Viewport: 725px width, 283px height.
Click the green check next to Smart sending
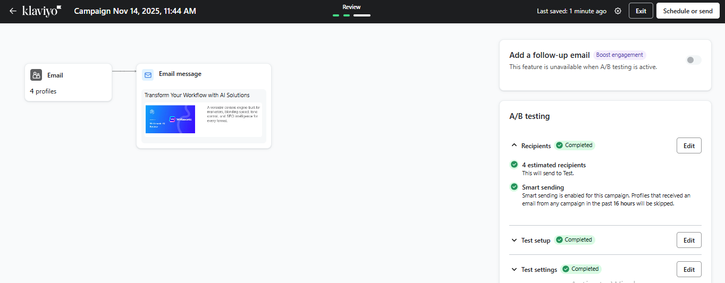514,187
